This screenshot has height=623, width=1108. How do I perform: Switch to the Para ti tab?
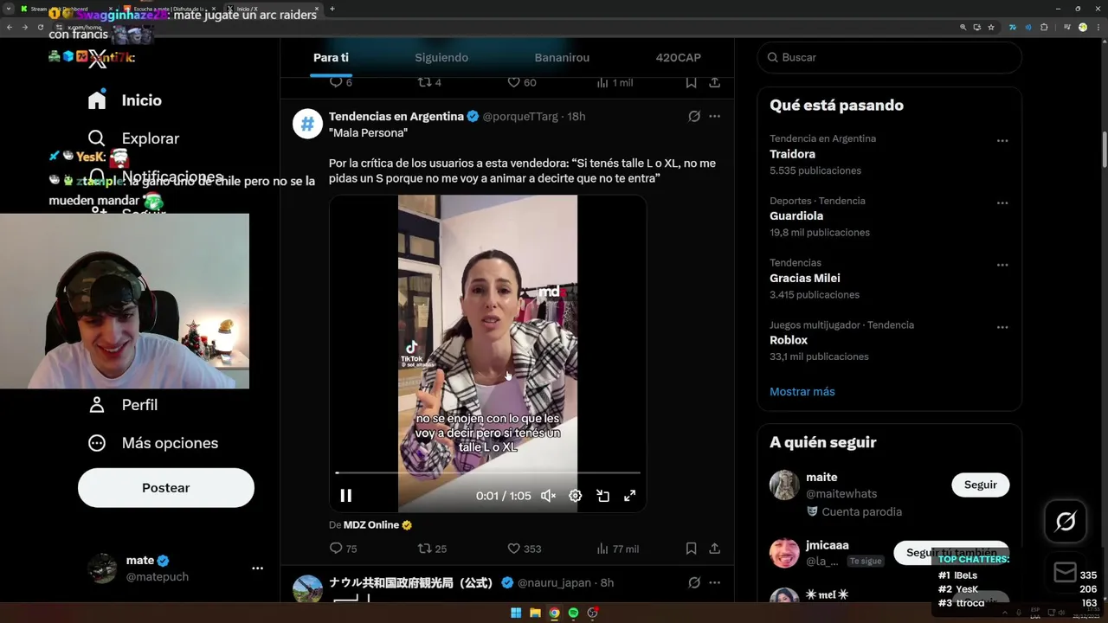(331, 58)
